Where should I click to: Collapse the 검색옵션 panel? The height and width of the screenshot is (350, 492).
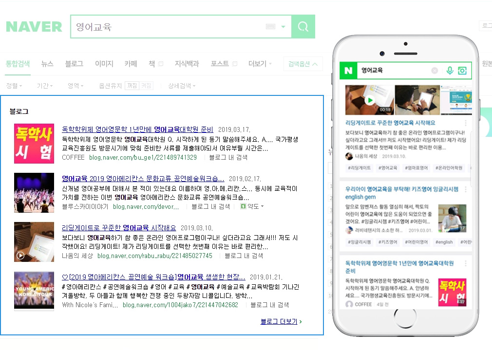click(303, 64)
